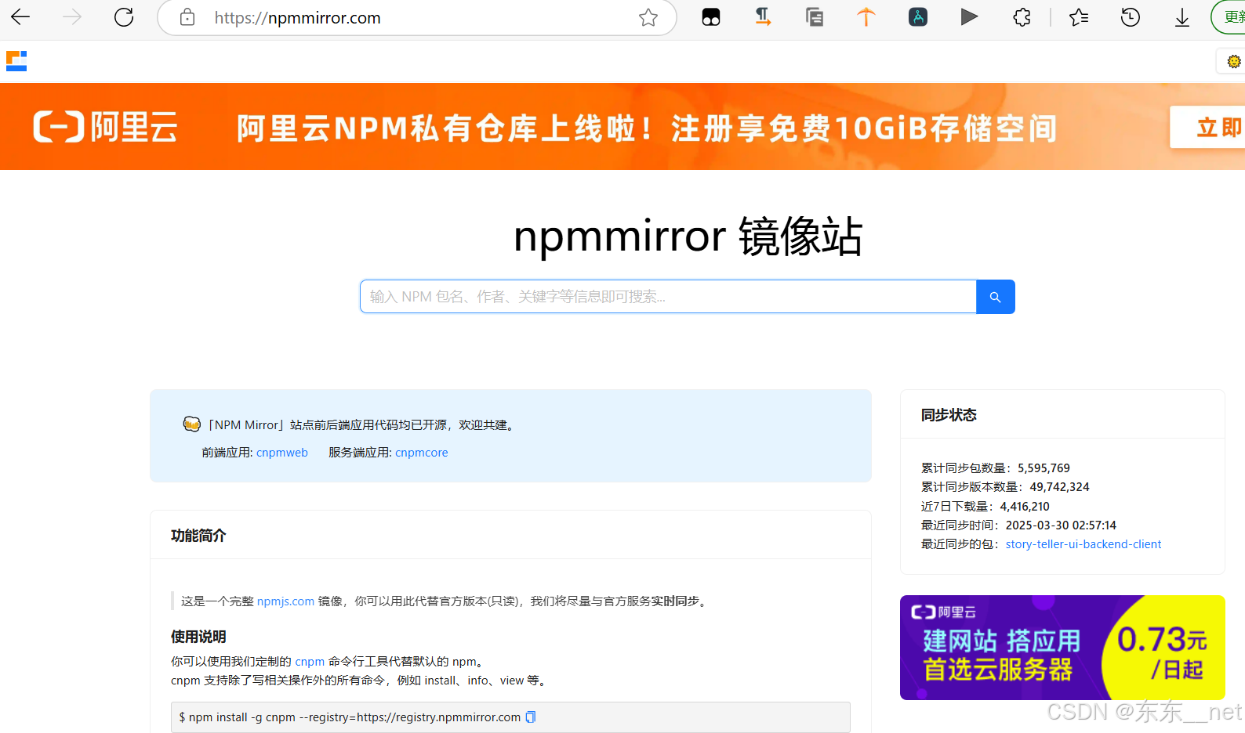Click the blue search magnifier button
This screenshot has height=733, width=1245.
996,297
